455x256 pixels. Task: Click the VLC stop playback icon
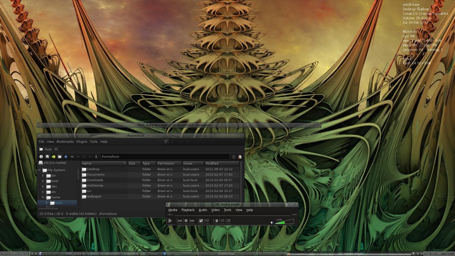(x=186, y=221)
